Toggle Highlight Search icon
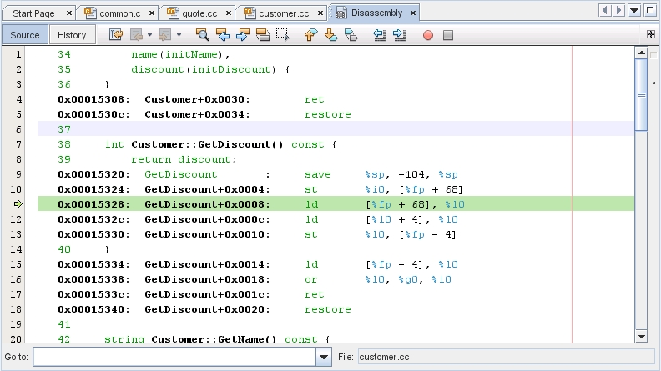This screenshot has height=371, width=661. pyautogui.click(x=263, y=35)
